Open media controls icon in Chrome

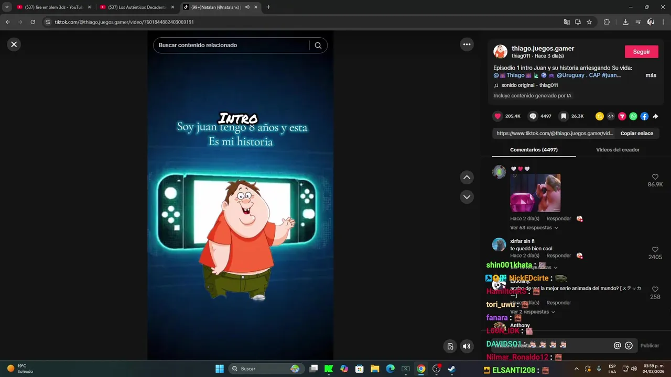coord(638,22)
